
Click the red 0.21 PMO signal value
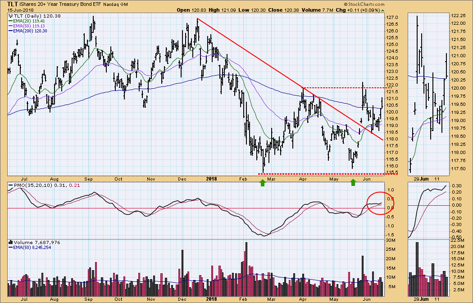[74, 185]
